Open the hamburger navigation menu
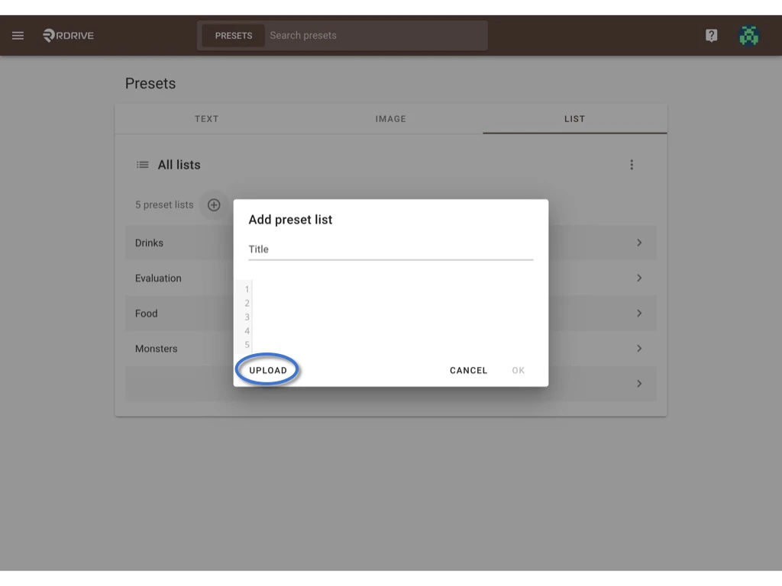782x586 pixels. coord(18,35)
